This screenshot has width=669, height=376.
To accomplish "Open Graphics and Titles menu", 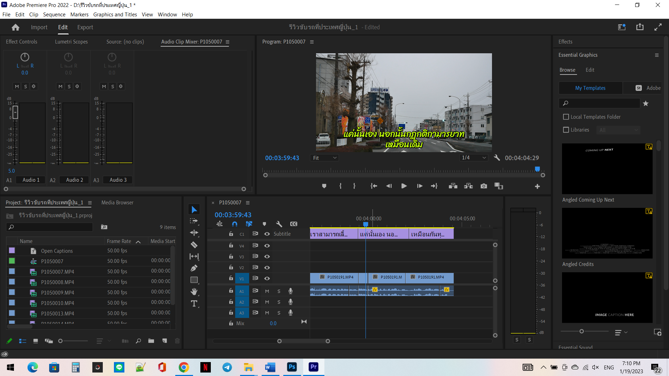I will click(115, 14).
